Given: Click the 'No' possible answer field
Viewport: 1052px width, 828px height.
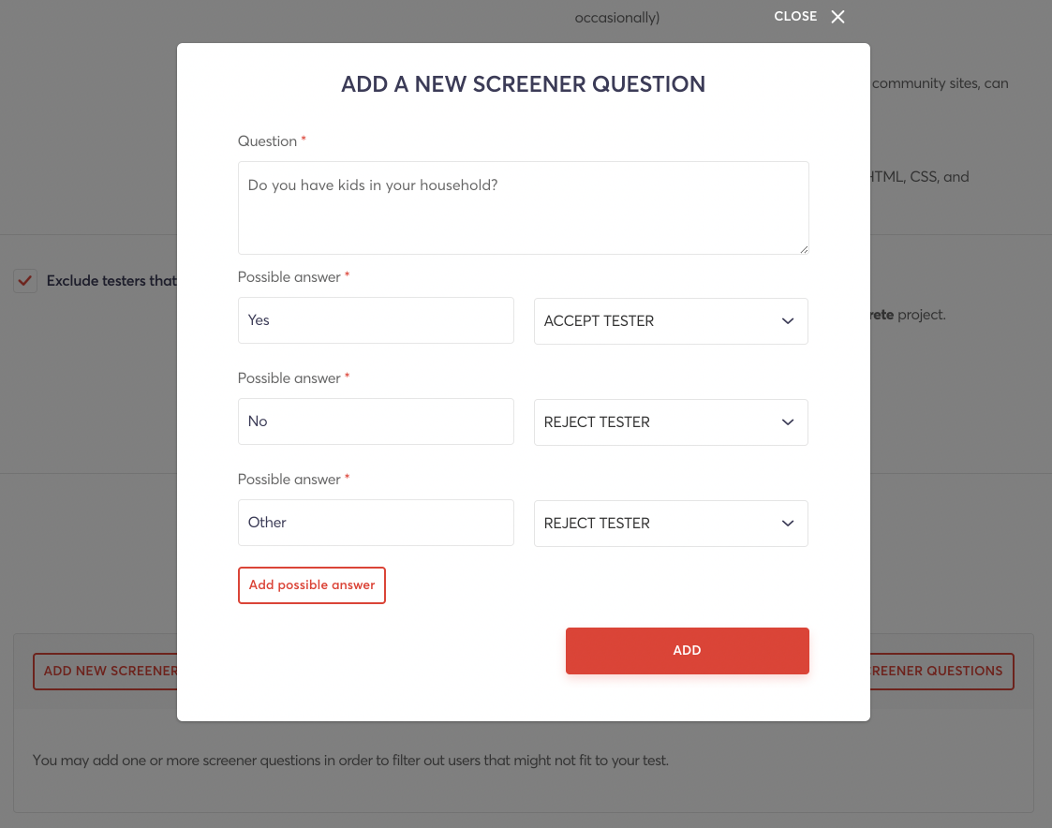Looking at the screenshot, I should click(376, 421).
